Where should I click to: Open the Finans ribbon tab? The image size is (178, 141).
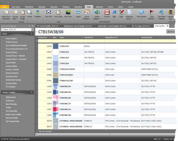[110, 7]
